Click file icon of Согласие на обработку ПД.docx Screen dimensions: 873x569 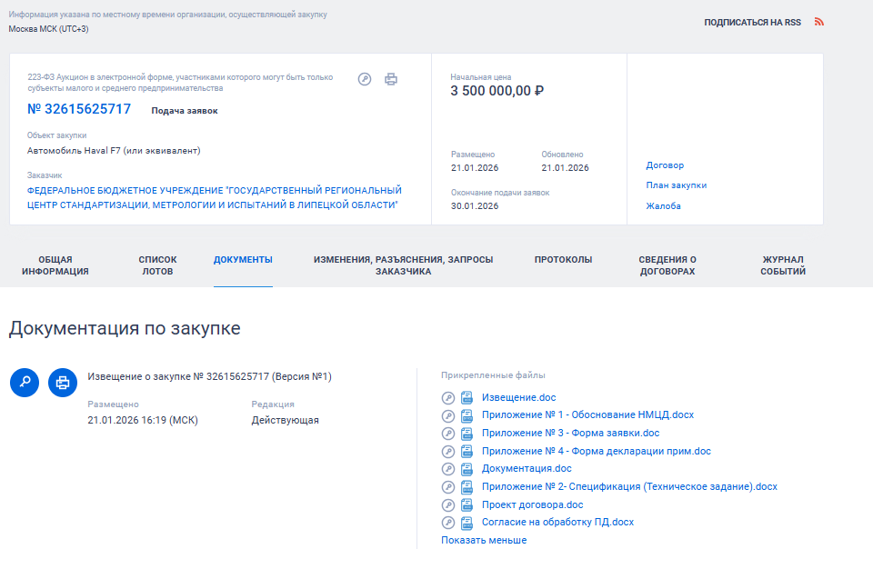pos(467,523)
